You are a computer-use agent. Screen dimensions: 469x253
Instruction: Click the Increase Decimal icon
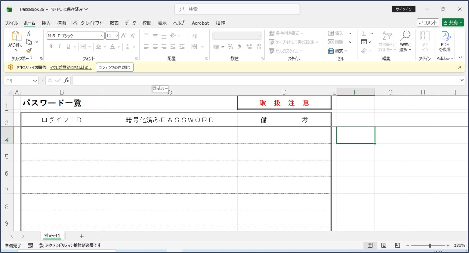pyautogui.click(x=249, y=47)
